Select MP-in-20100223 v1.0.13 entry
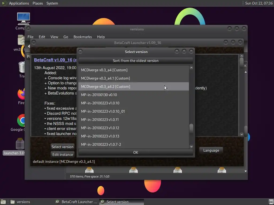274x205 pixels. click(x=134, y=136)
